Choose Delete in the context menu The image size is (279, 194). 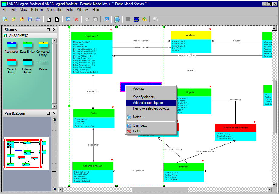[151, 131]
